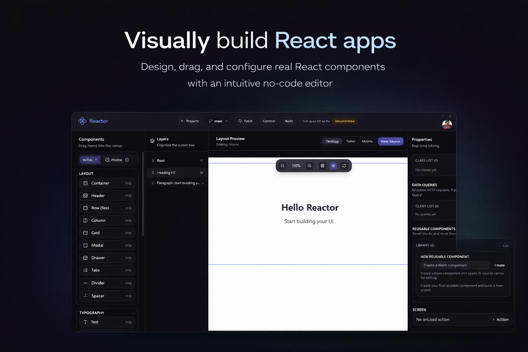
Task: Click the Create a blank component input field
Action: [455, 265]
